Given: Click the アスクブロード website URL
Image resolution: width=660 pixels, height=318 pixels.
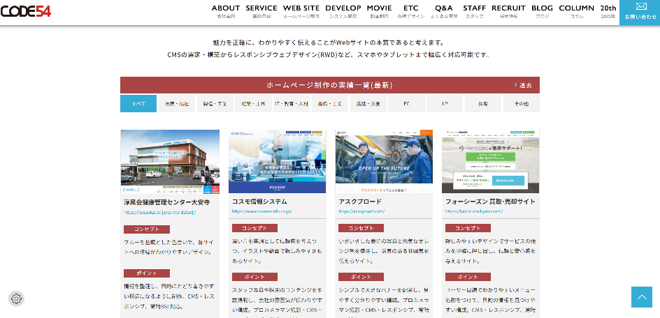Looking at the screenshot, I should click(361, 211).
